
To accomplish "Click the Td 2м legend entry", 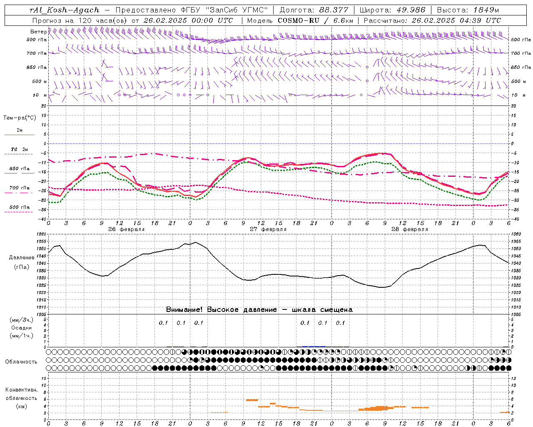I will (x=20, y=149).
